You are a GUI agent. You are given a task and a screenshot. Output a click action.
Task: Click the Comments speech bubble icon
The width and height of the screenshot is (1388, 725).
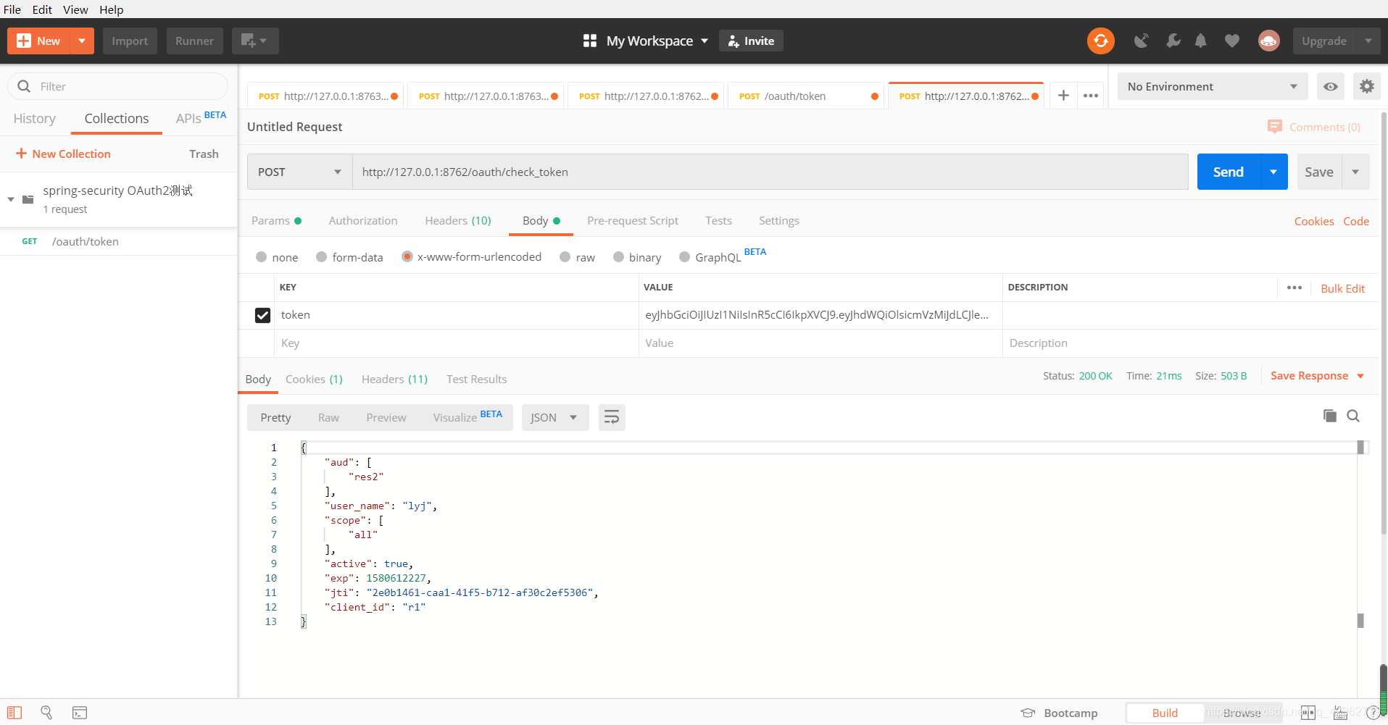coord(1275,127)
